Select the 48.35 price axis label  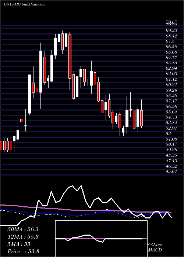(x=171, y=155)
